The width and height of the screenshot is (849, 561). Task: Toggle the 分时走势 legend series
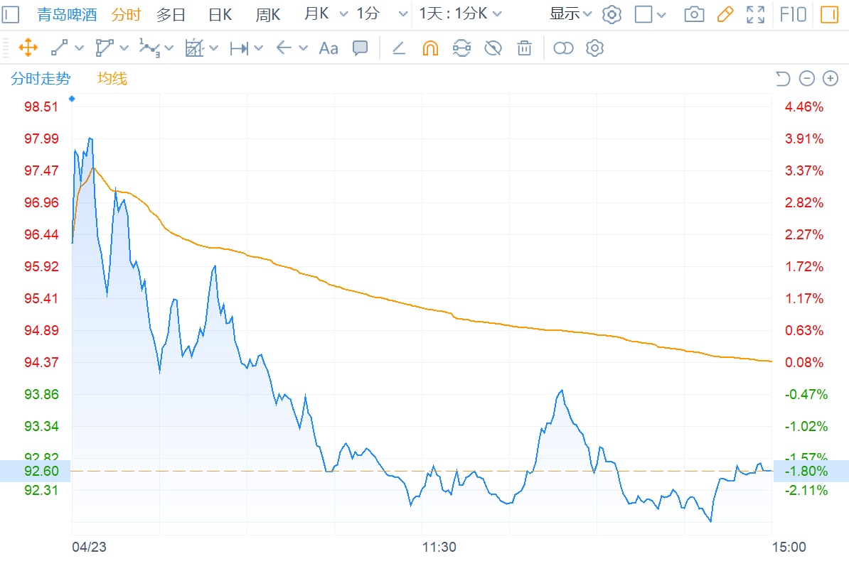41,78
